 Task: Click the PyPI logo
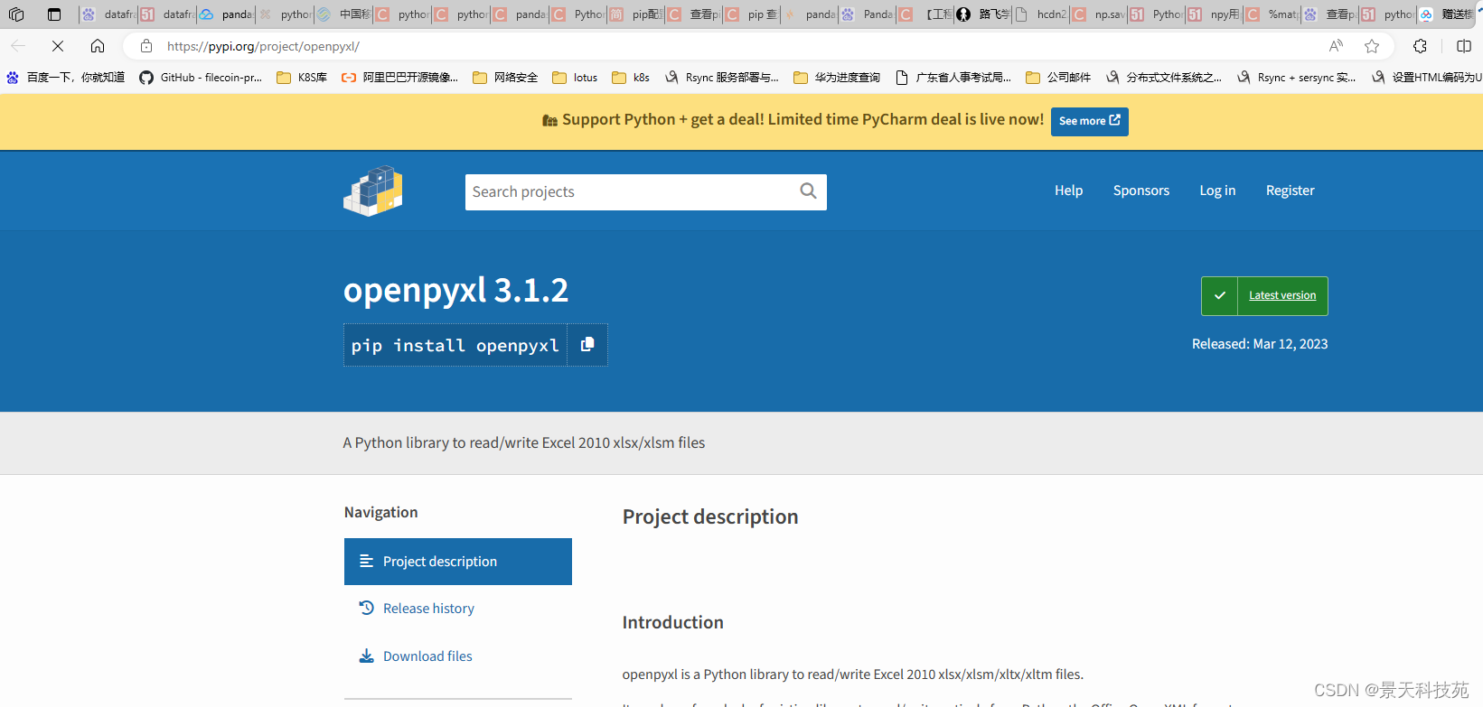373,191
